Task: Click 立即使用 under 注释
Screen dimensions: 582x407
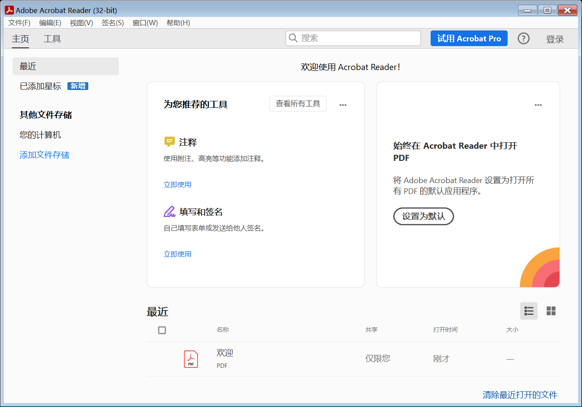Action: pyautogui.click(x=177, y=184)
